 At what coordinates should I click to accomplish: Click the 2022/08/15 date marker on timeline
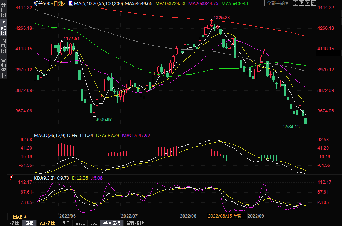coord(219,216)
